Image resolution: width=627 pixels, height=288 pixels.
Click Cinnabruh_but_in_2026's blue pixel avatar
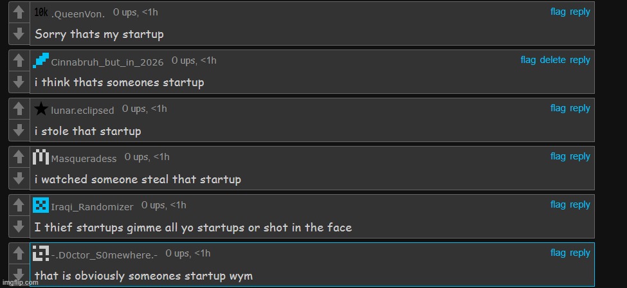tap(41, 60)
